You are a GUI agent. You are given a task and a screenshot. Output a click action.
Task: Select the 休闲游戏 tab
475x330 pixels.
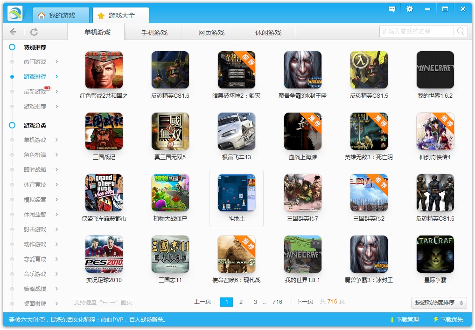(268, 32)
